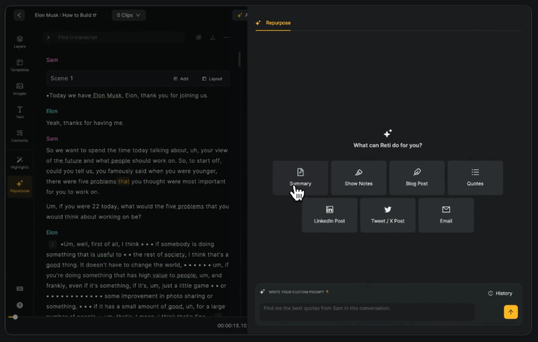The width and height of the screenshot is (538, 342).
Task: Select the Images sidebar icon
Action: click(20, 89)
